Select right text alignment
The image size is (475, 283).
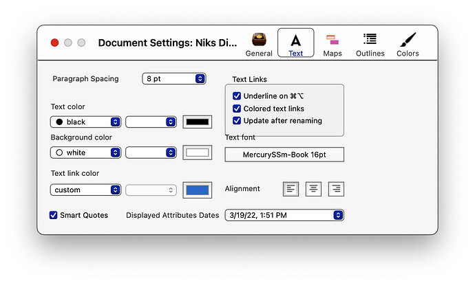[336, 189]
